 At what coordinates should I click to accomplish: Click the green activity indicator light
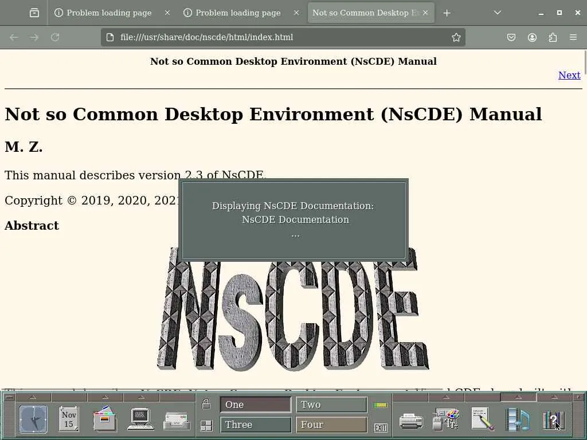coord(381,405)
